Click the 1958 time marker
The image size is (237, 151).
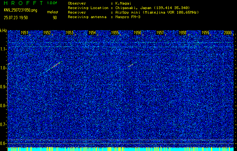[x=183, y=33]
